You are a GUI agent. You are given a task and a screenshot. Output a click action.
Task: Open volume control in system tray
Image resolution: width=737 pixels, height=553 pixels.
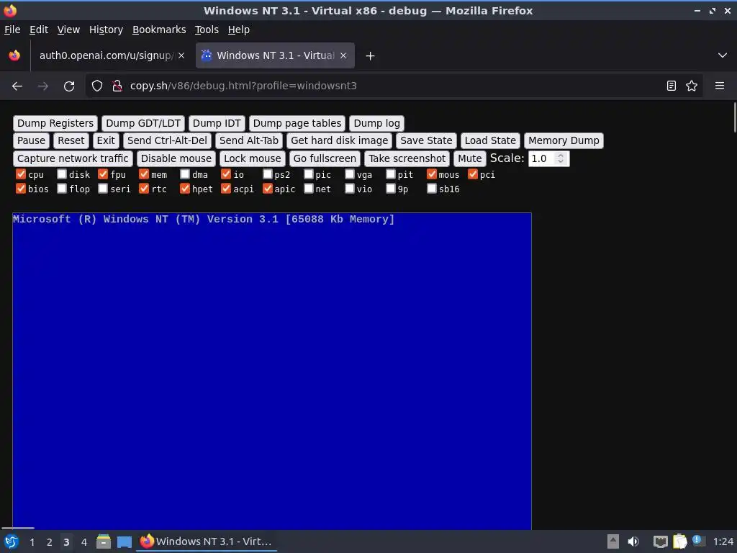(633, 541)
